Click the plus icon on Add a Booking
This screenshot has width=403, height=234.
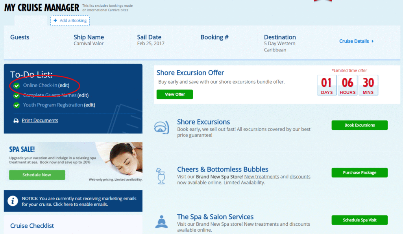point(55,20)
